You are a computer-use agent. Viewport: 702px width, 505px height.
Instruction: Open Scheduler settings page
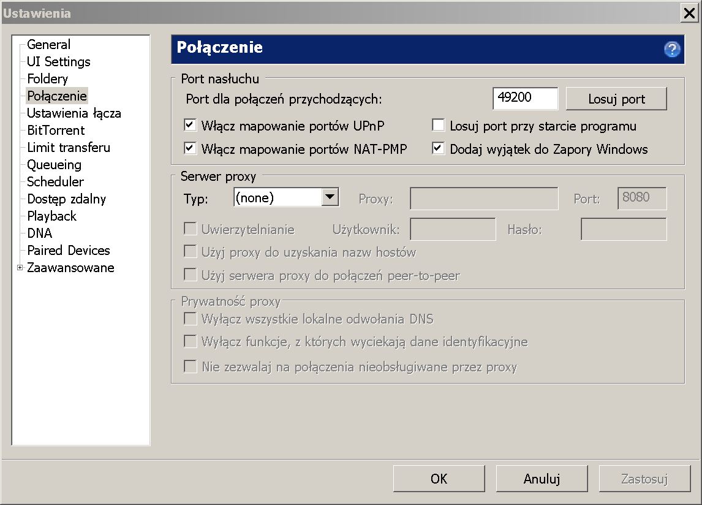pyautogui.click(x=55, y=181)
